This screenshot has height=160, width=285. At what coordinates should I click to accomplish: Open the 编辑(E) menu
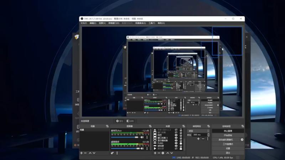(x=93, y=23)
